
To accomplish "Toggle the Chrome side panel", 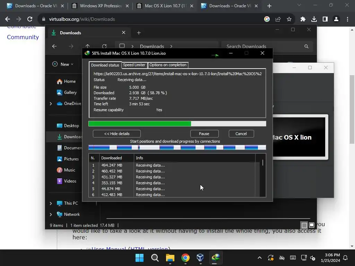I will click(x=325, y=19).
